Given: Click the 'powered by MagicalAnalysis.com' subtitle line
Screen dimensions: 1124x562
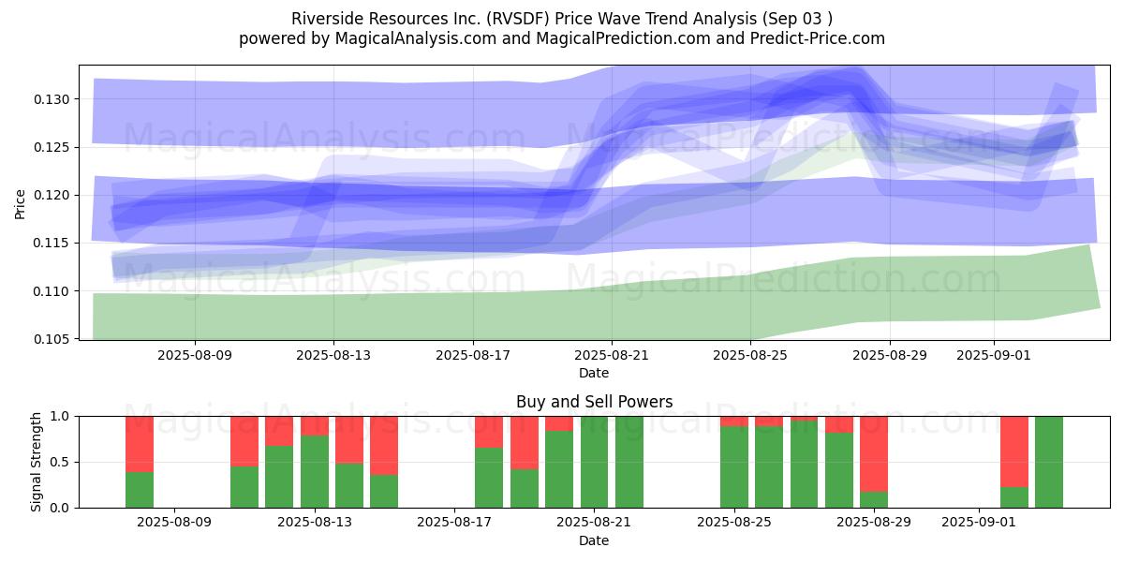Looking at the screenshot, I should (562, 38).
